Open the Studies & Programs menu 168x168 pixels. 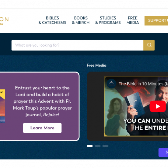[x=108, y=20]
